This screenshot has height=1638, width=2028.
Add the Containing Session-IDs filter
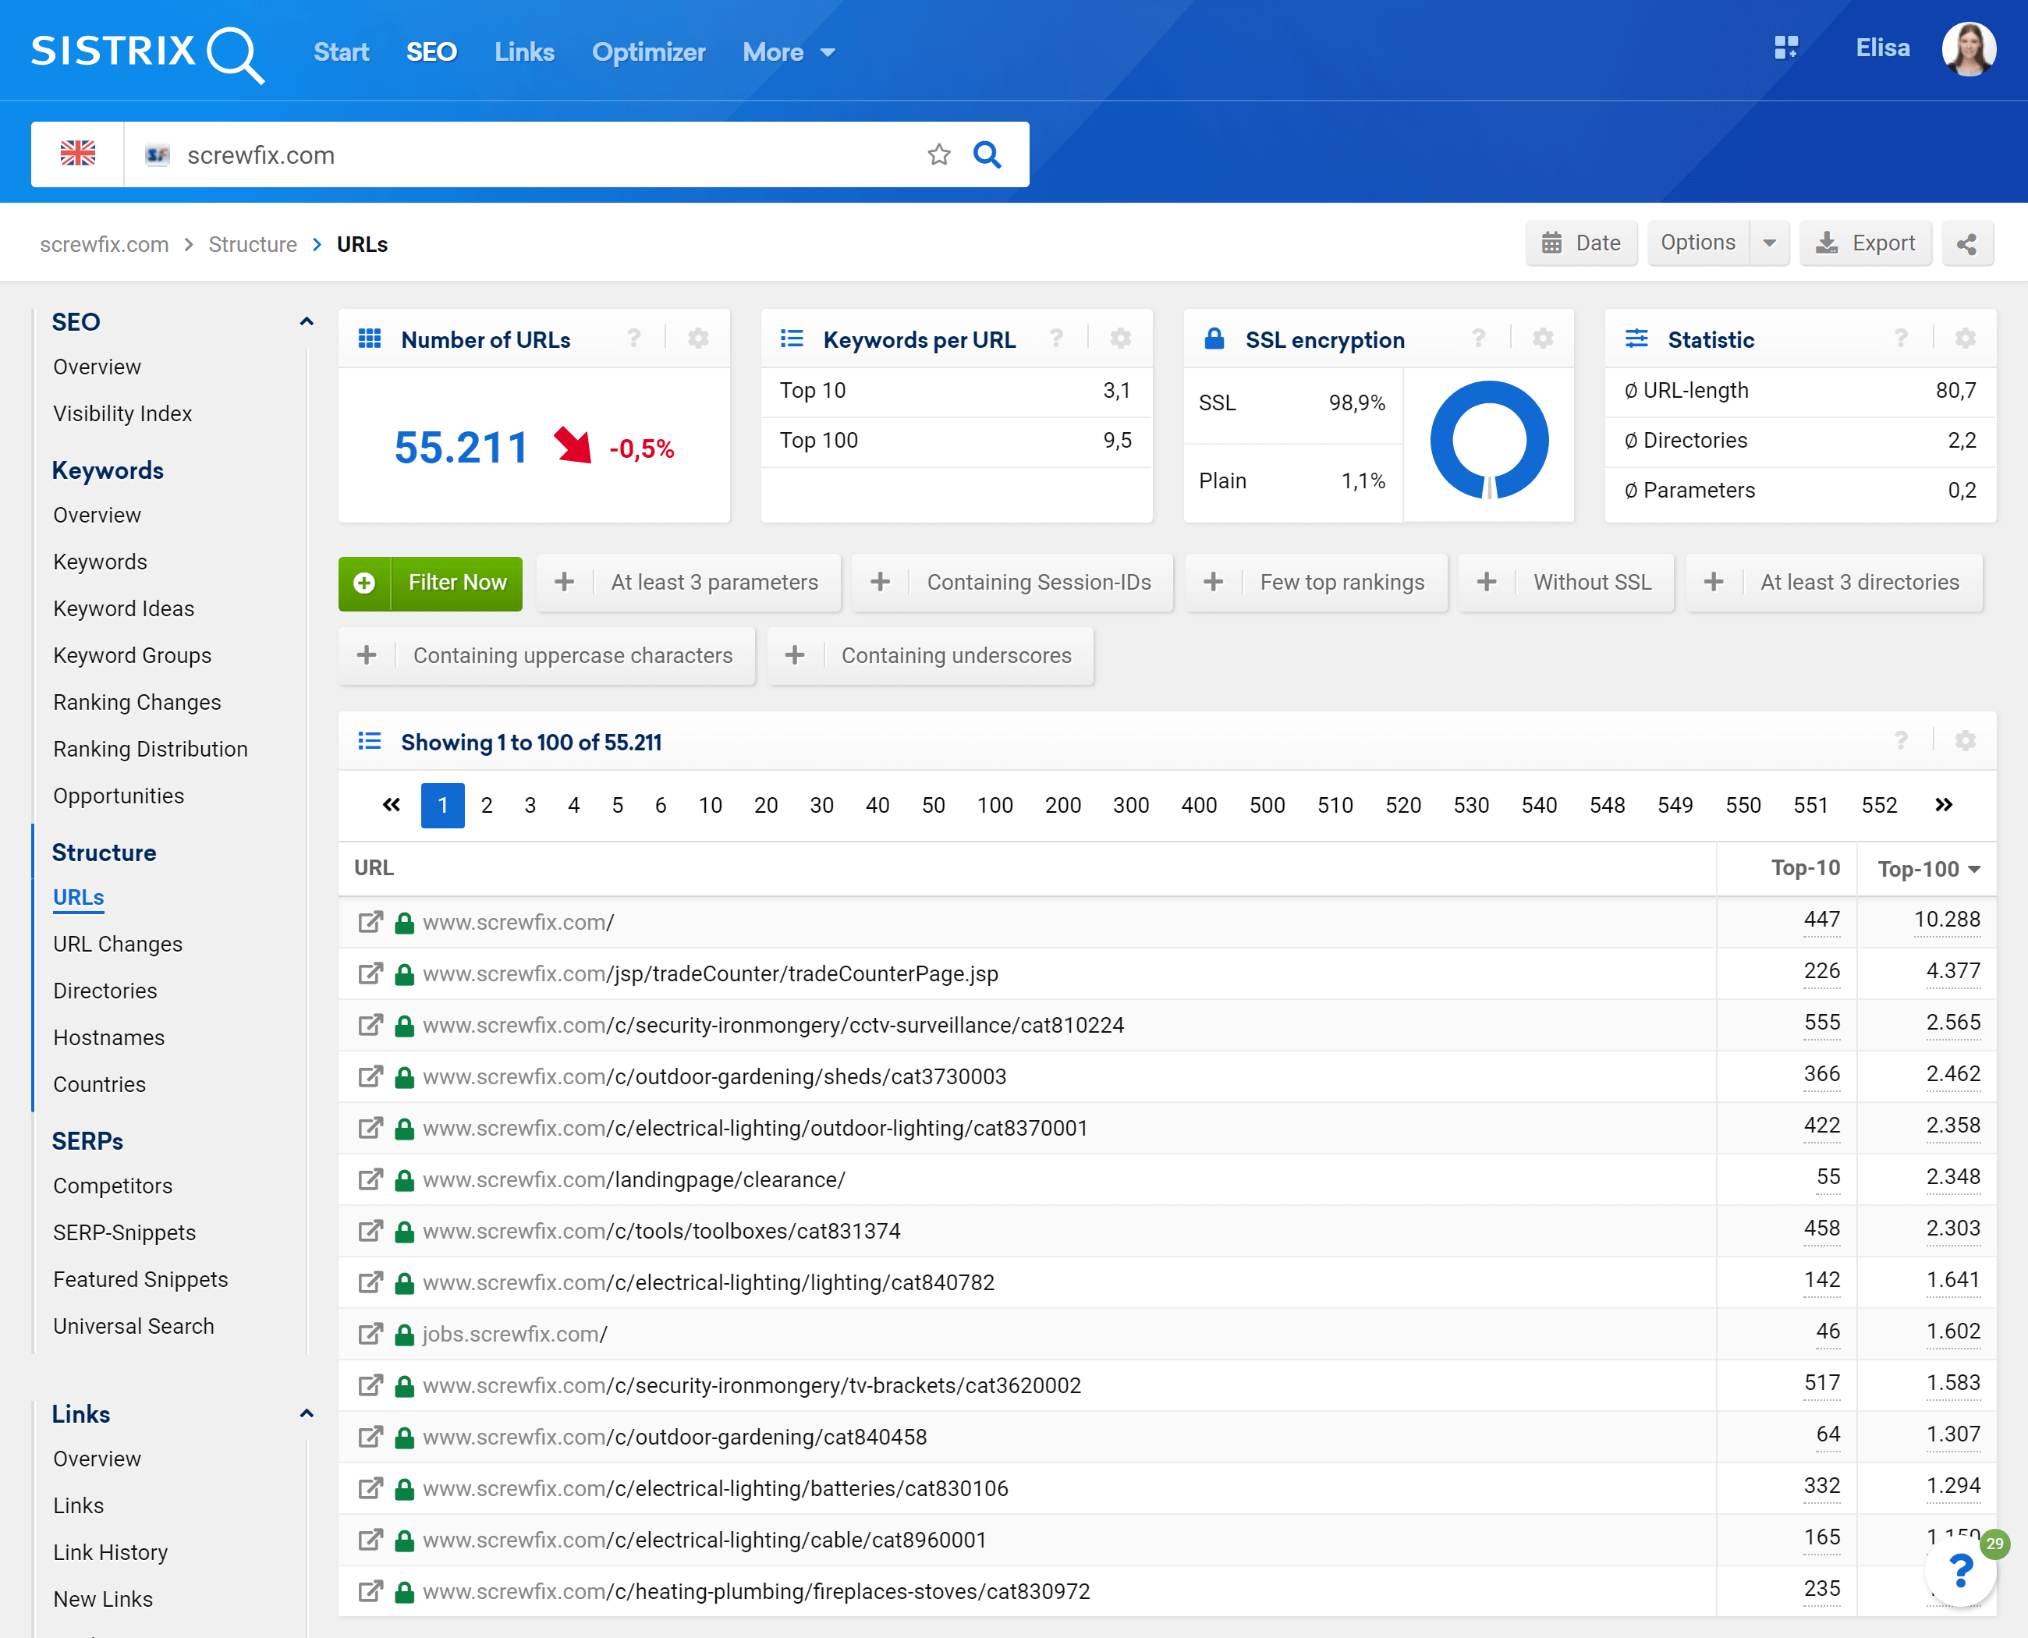pos(1012,582)
